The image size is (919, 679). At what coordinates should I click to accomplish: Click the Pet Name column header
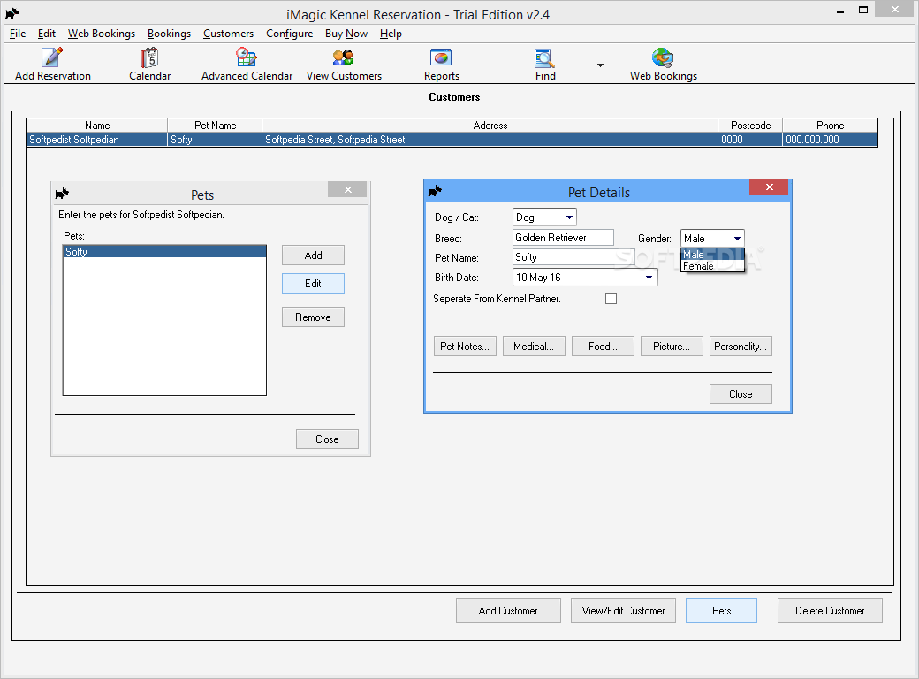215,126
